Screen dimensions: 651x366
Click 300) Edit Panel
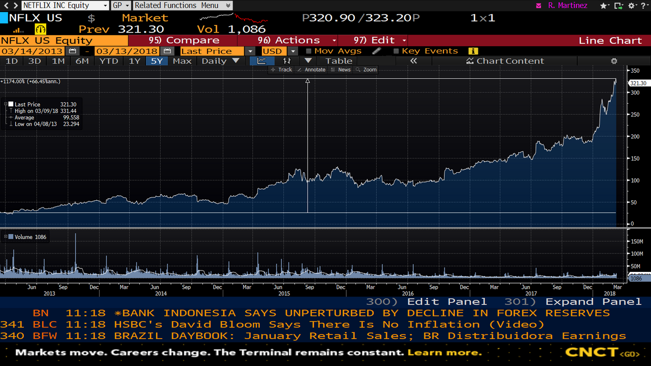tap(427, 302)
